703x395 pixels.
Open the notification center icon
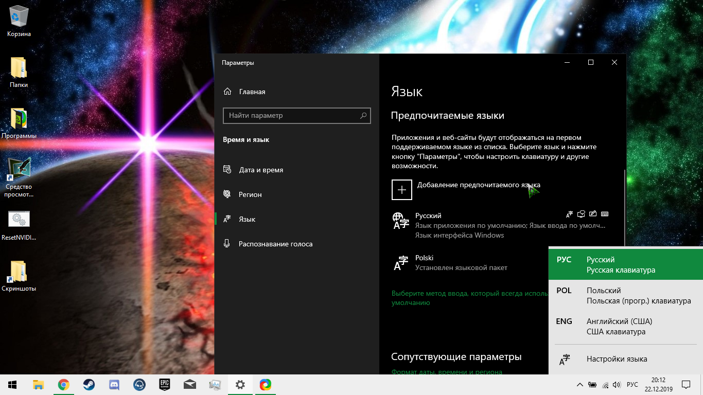coord(686,385)
